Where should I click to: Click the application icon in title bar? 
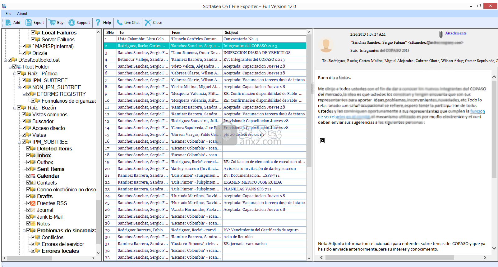pos(4,6)
